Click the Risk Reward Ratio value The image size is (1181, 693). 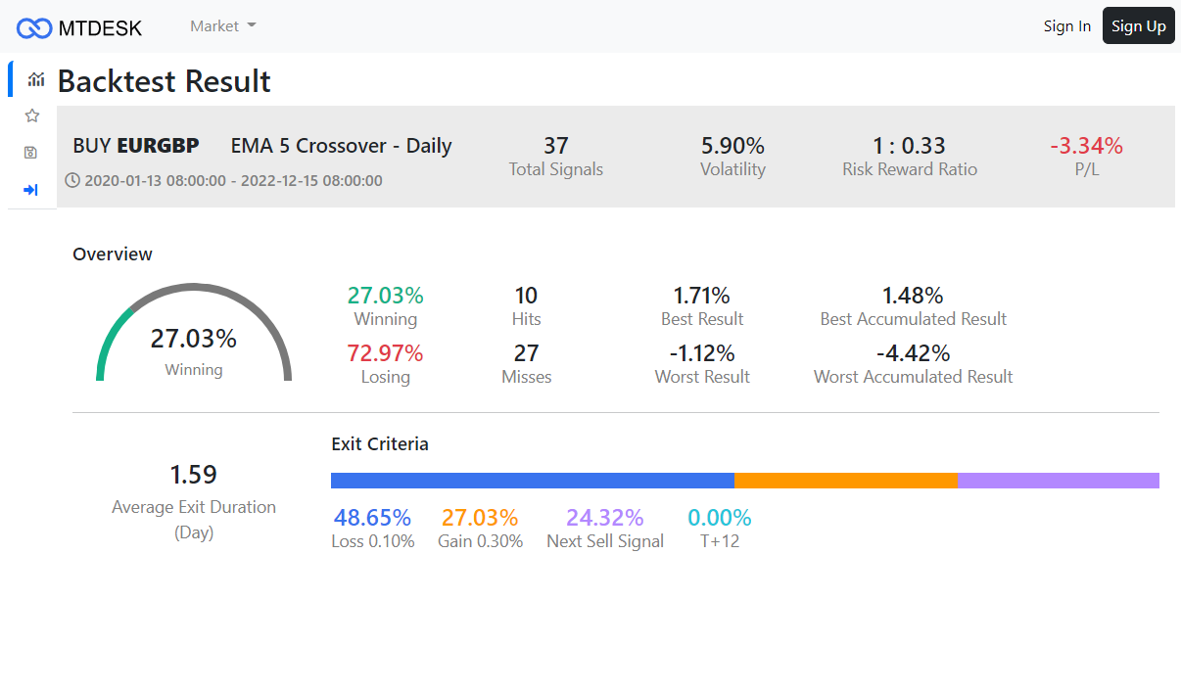(x=909, y=146)
